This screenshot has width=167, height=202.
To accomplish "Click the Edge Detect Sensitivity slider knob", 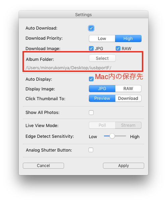I will 112,136.
